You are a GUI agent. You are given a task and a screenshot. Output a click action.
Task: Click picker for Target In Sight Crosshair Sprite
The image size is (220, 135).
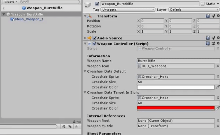click(218, 98)
